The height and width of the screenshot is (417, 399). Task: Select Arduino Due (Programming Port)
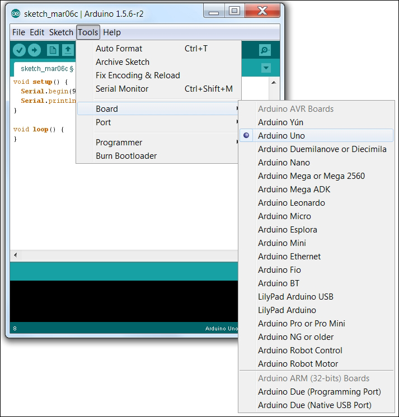(316, 392)
